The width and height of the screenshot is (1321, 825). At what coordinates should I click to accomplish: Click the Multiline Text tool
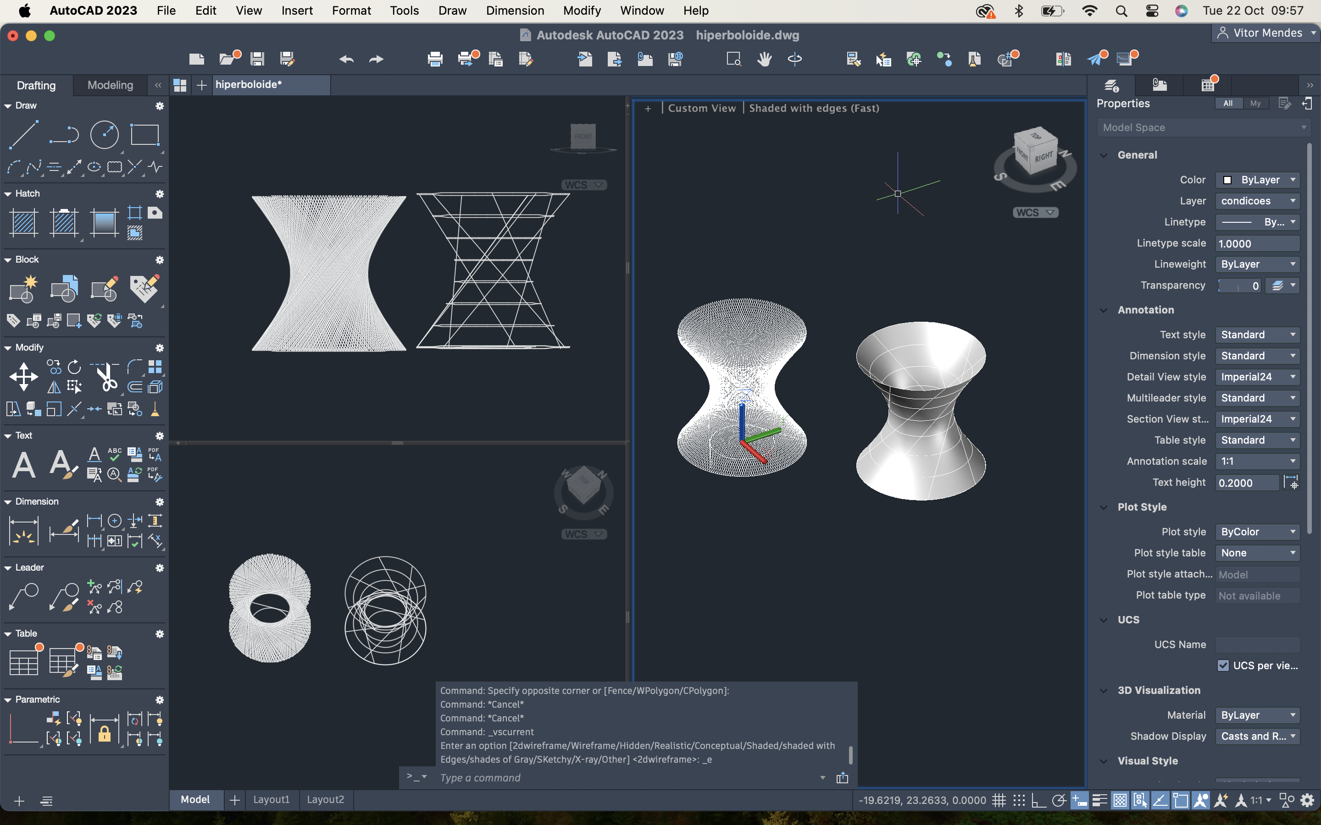[x=23, y=465]
